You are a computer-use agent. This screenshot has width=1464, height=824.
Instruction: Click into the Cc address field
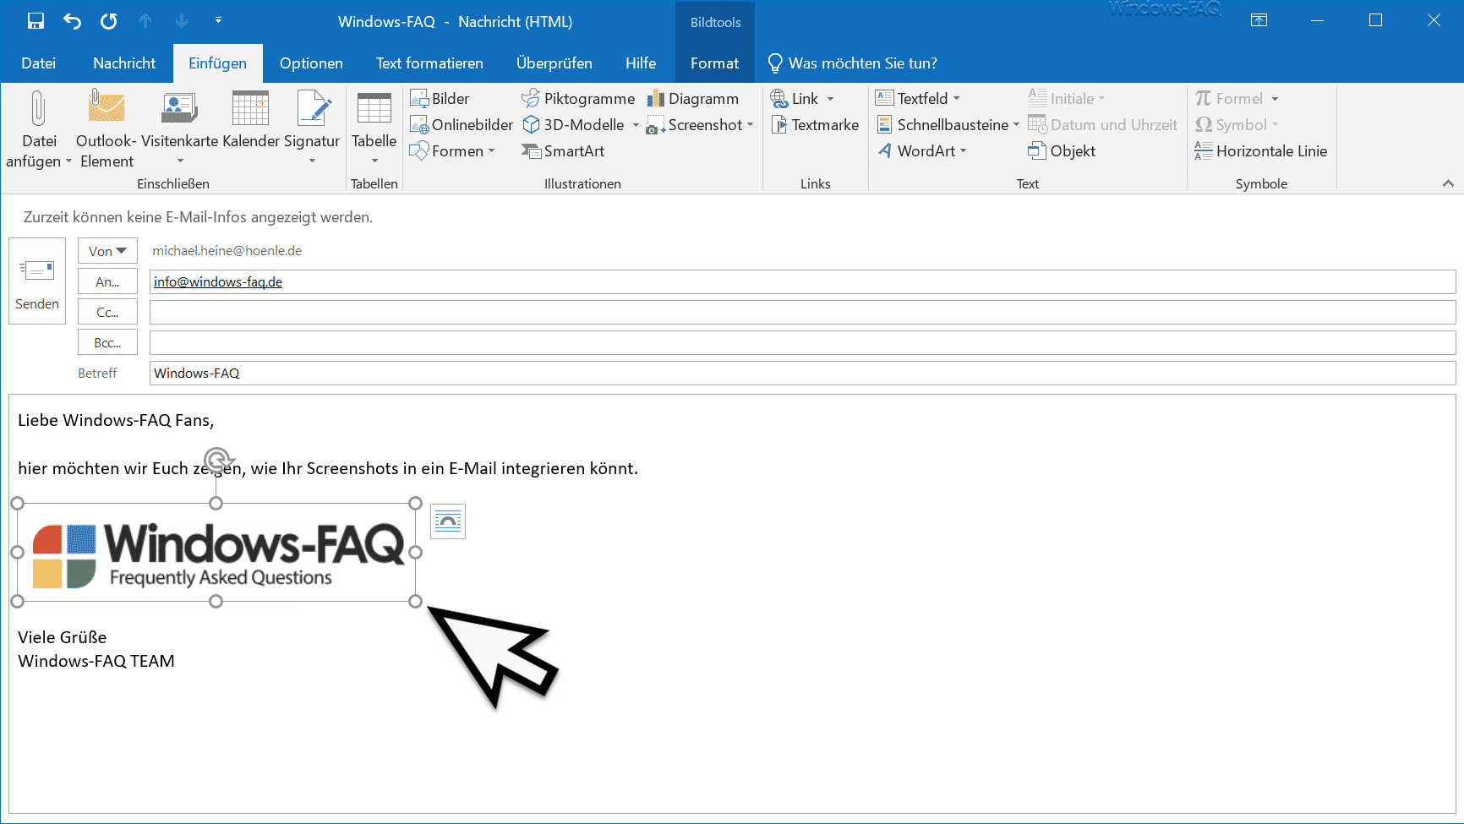[x=802, y=313]
